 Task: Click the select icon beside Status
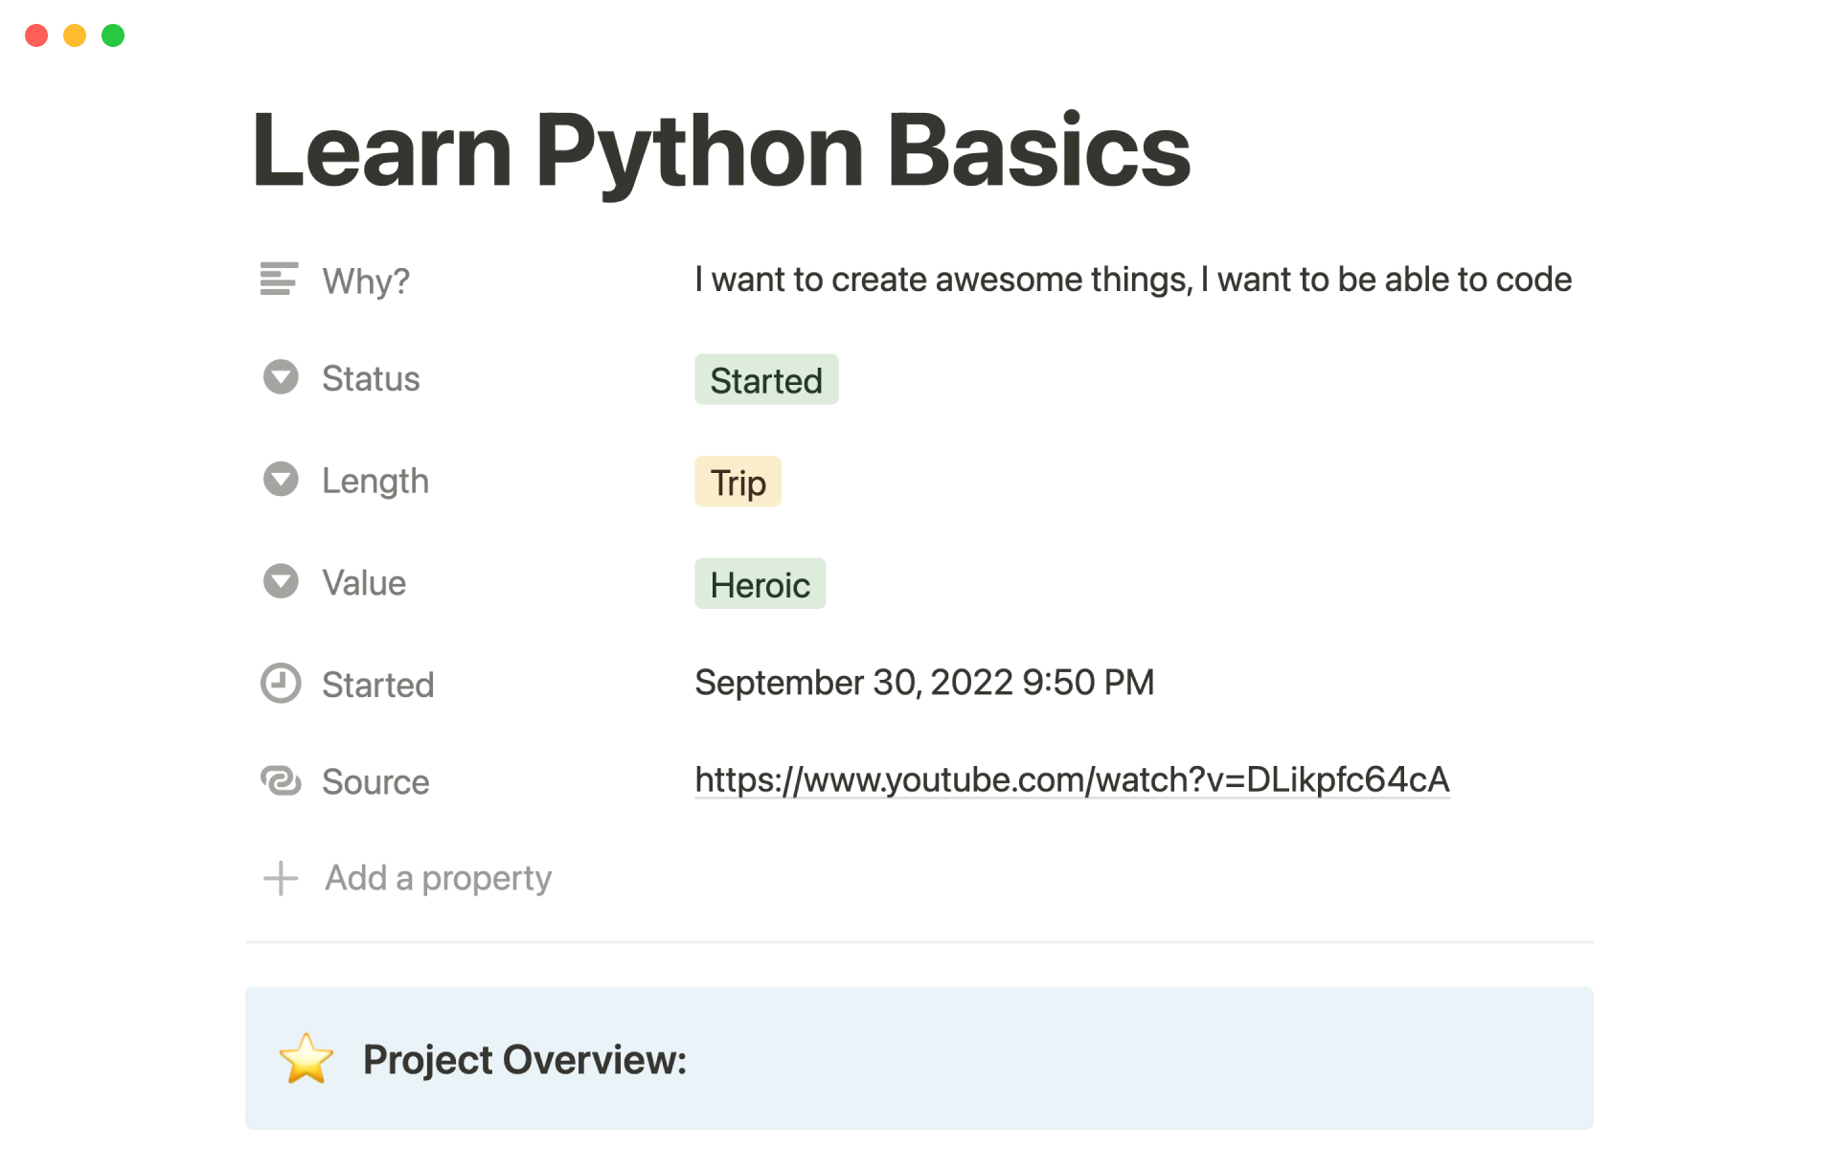(281, 377)
